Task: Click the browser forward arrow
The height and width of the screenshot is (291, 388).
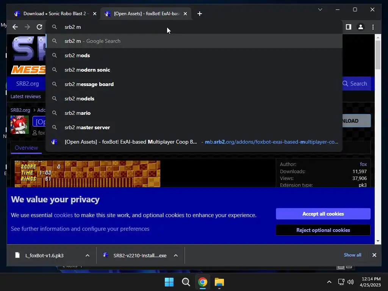Action: click(27, 27)
